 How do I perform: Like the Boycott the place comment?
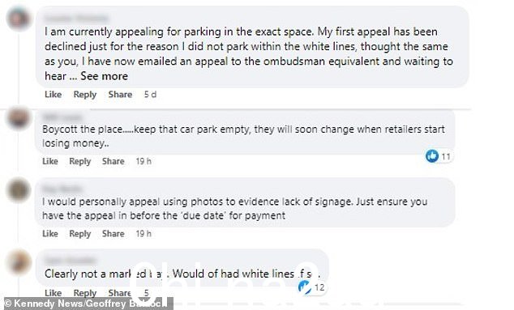point(50,161)
